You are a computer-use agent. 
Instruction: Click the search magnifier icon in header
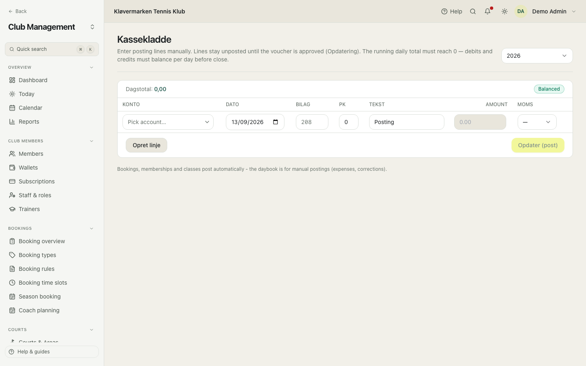coord(473,11)
